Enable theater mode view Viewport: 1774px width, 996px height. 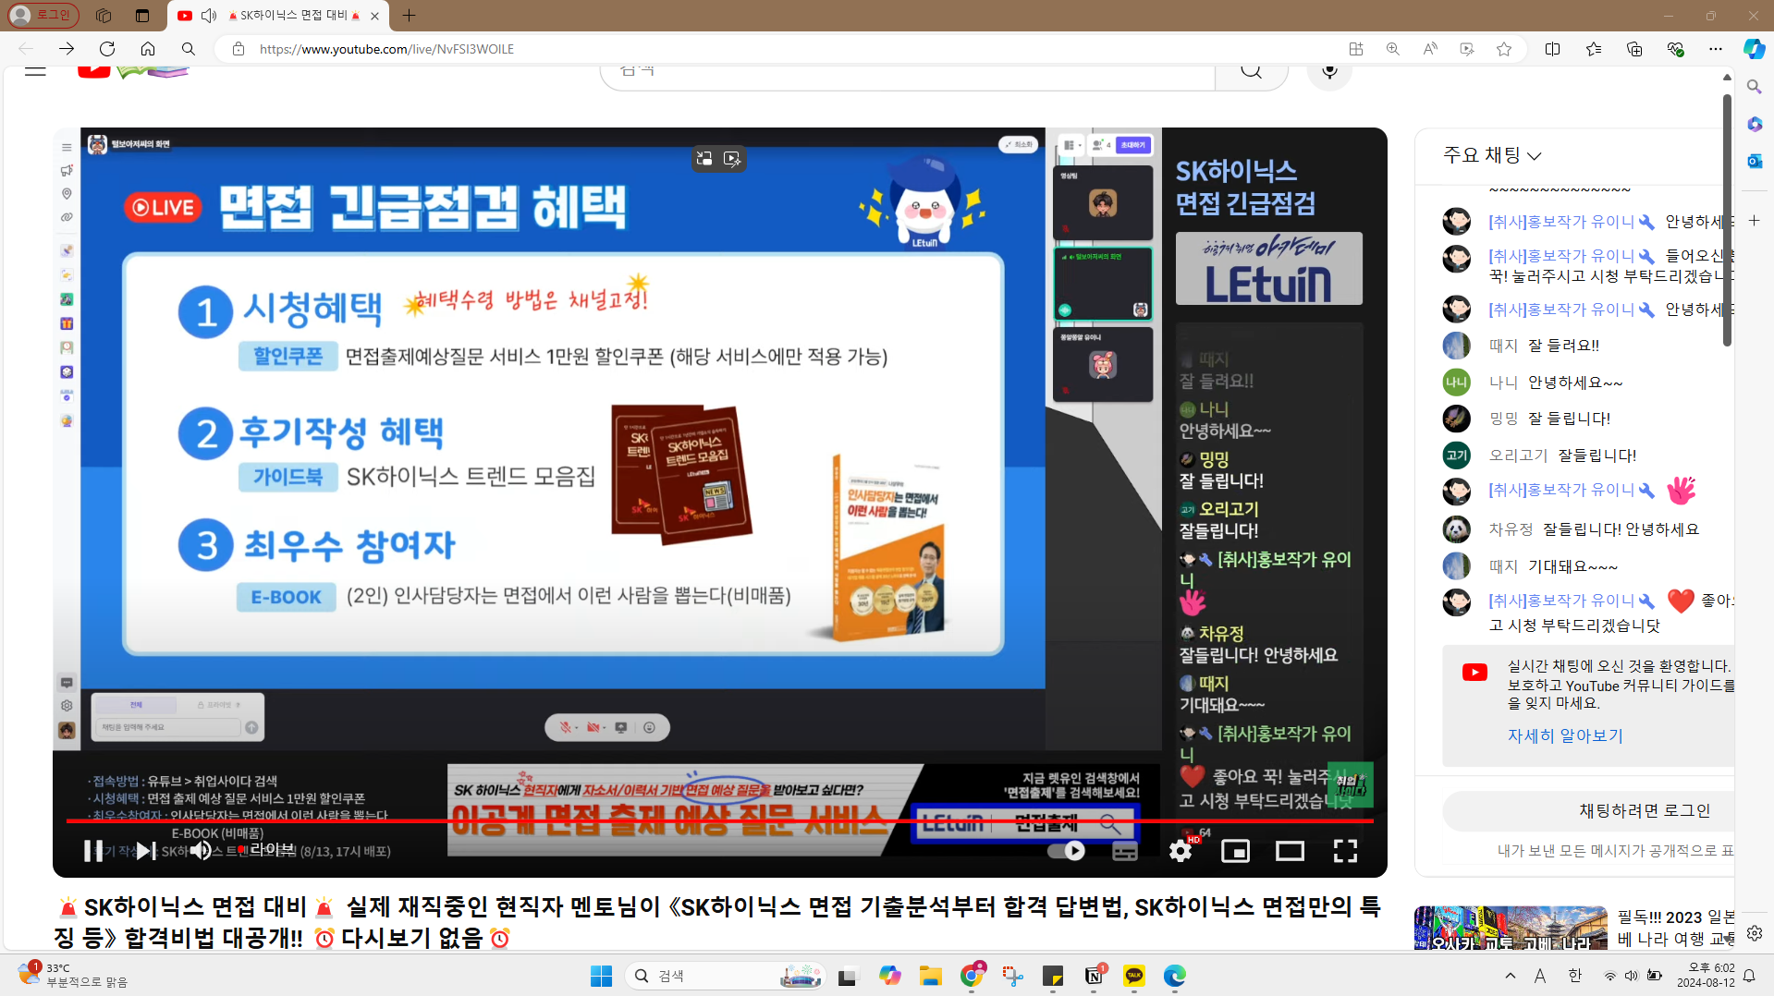click(x=1290, y=850)
